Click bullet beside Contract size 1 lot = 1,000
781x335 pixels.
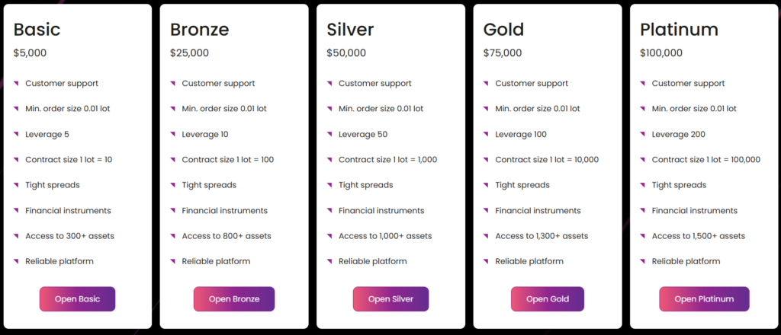(x=329, y=160)
